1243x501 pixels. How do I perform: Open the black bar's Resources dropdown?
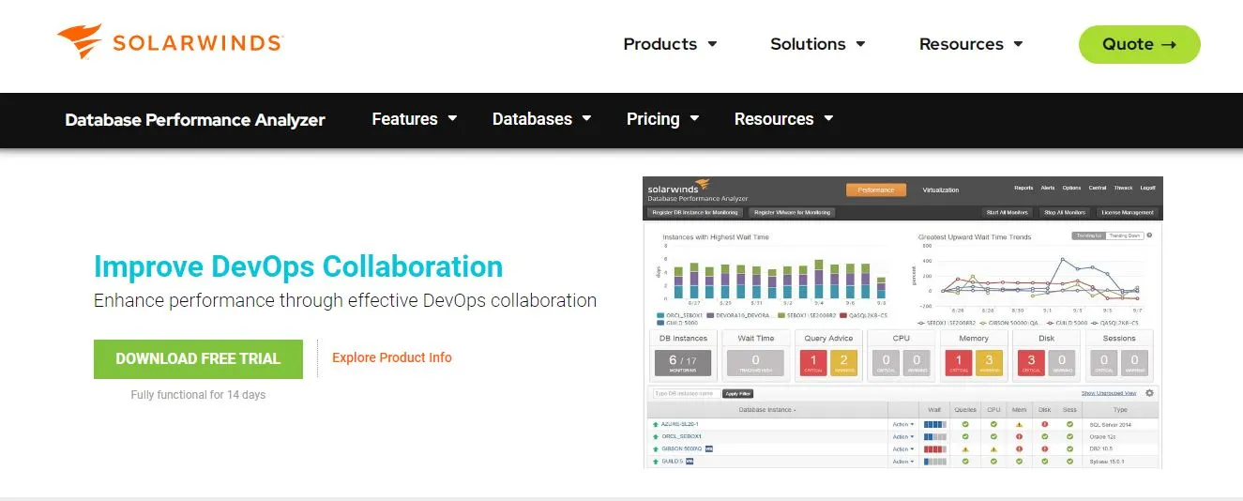pyautogui.click(x=783, y=119)
